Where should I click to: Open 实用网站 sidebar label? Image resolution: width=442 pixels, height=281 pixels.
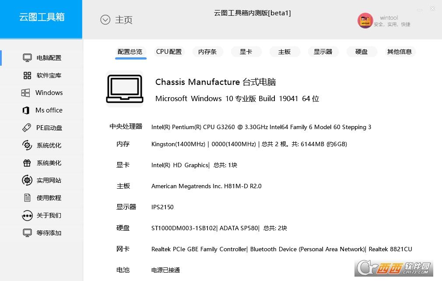click(x=49, y=180)
